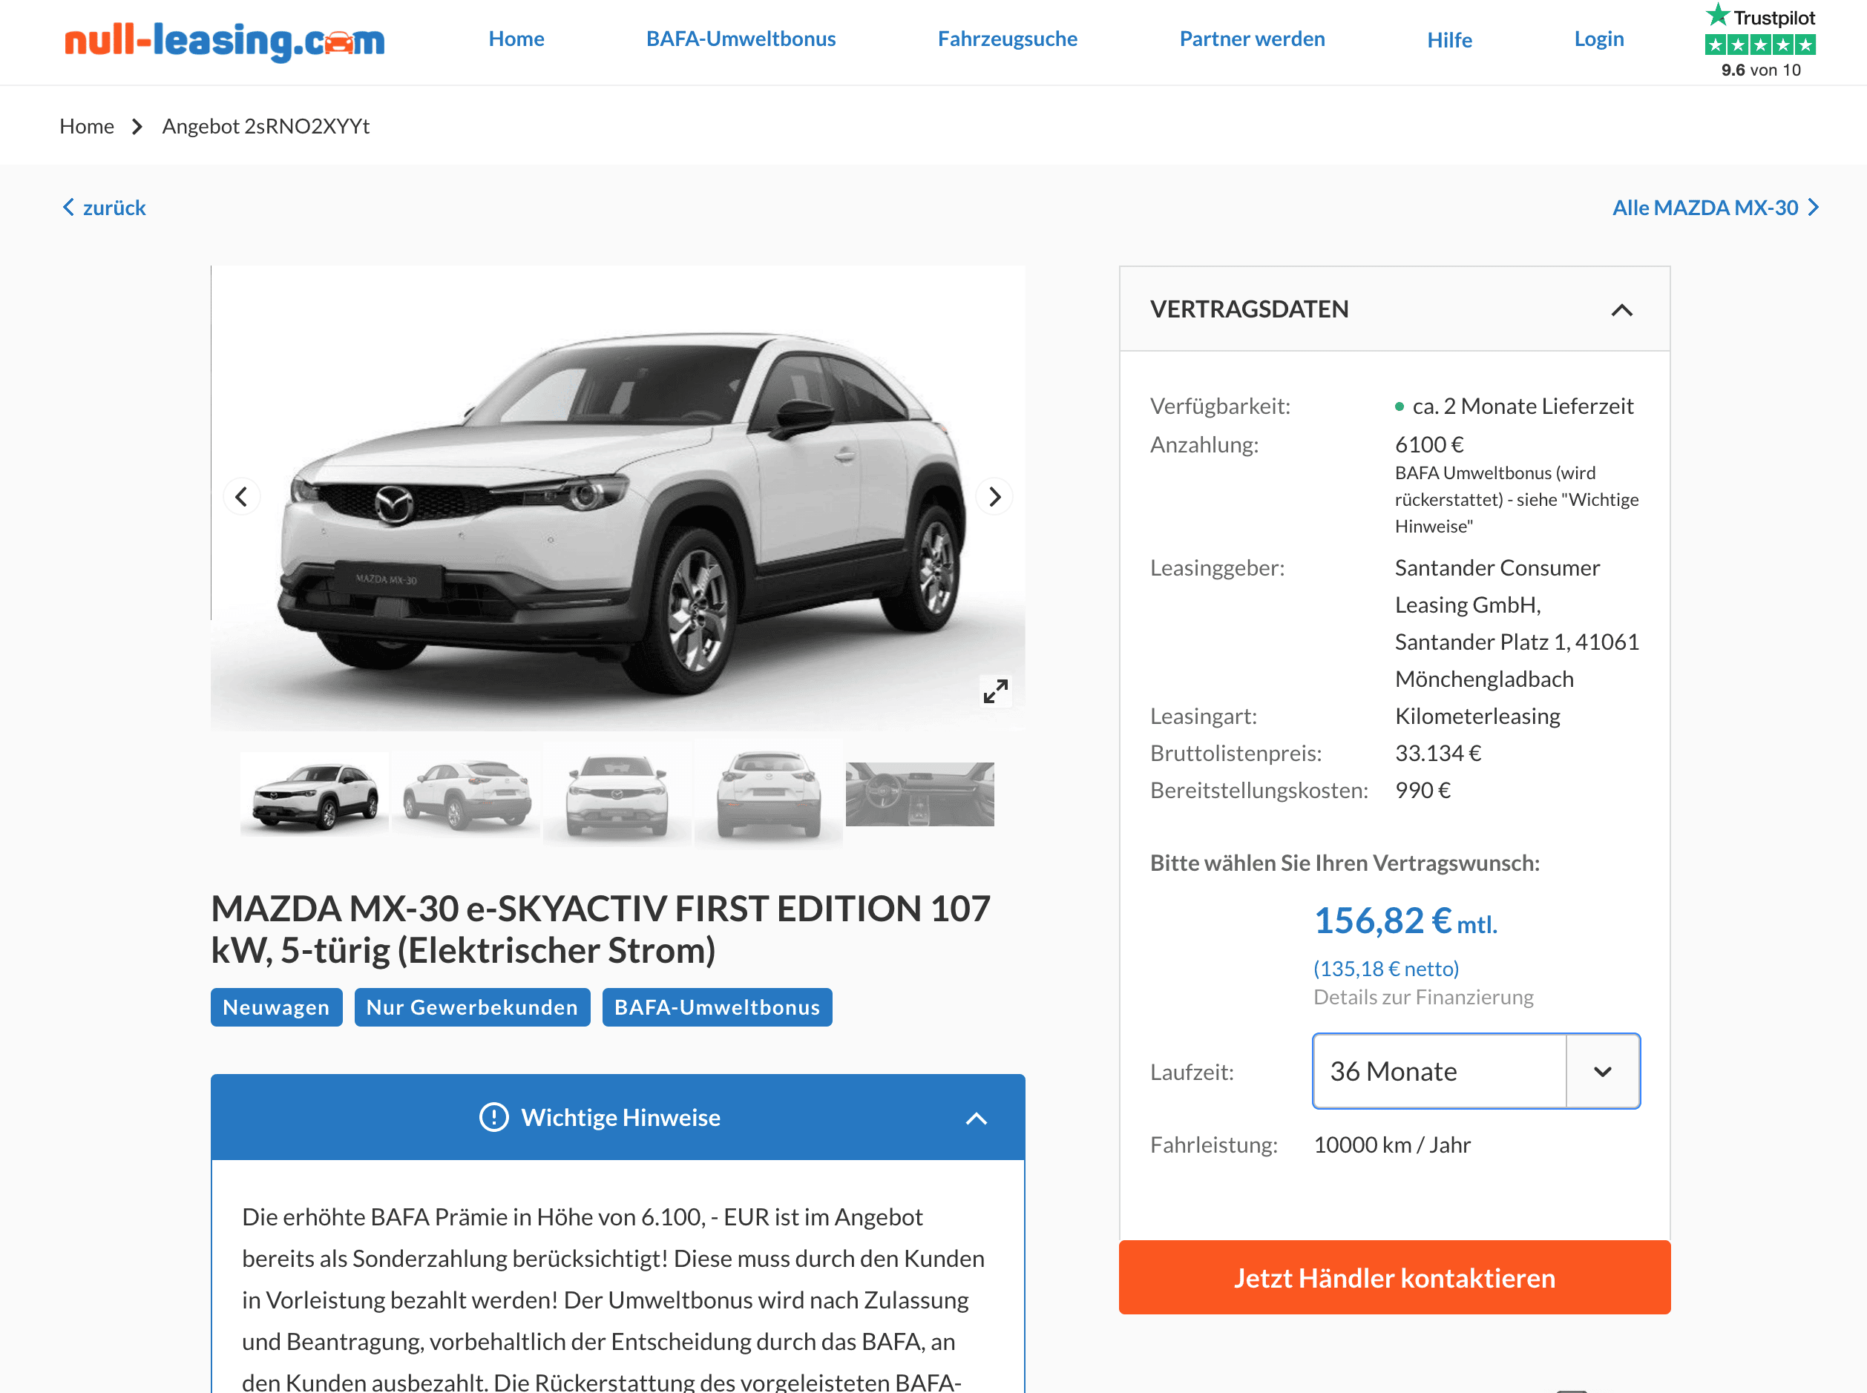The image size is (1867, 1393).
Task: Open the Fahrzeugsuche menu item
Action: (1007, 39)
